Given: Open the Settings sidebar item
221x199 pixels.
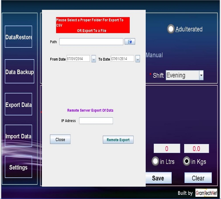Looking at the screenshot, I should pos(19,167).
